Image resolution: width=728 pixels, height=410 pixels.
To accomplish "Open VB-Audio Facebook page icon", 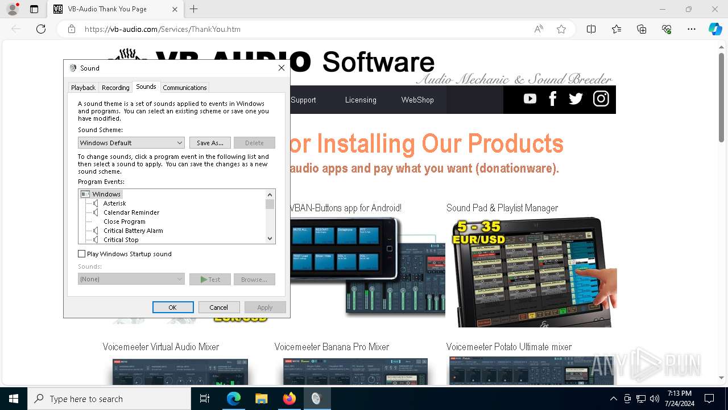I will pos(552,99).
